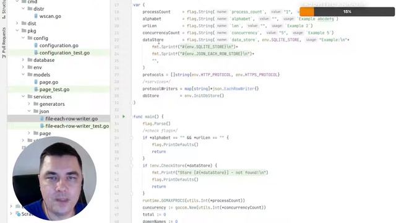Collapse the services folder
The width and height of the screenshot is (396, 223).
[x=24, y=97]
